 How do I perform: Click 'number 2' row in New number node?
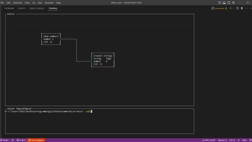pos(48,39)
